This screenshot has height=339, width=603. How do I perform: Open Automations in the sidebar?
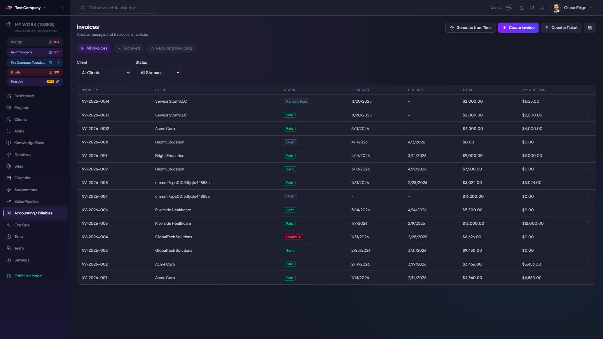(35, 190)
